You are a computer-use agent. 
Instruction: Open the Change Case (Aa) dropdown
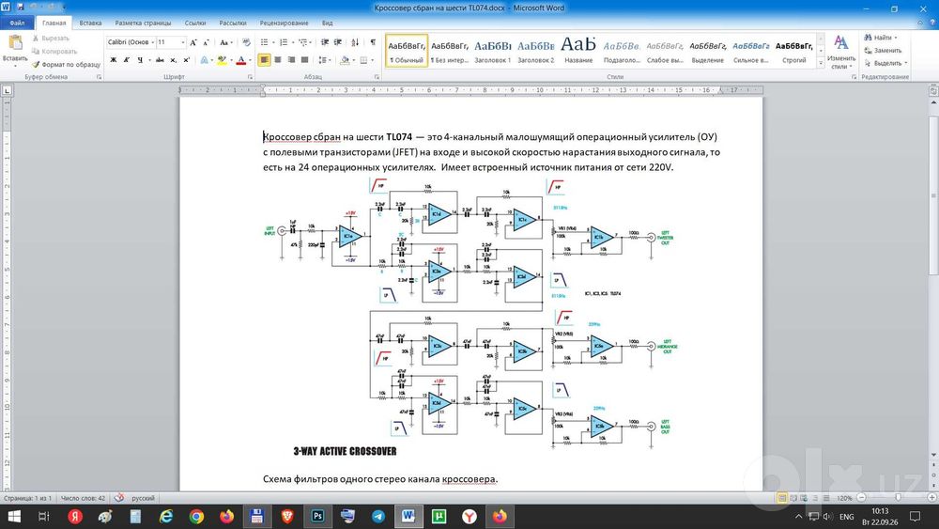225,42
